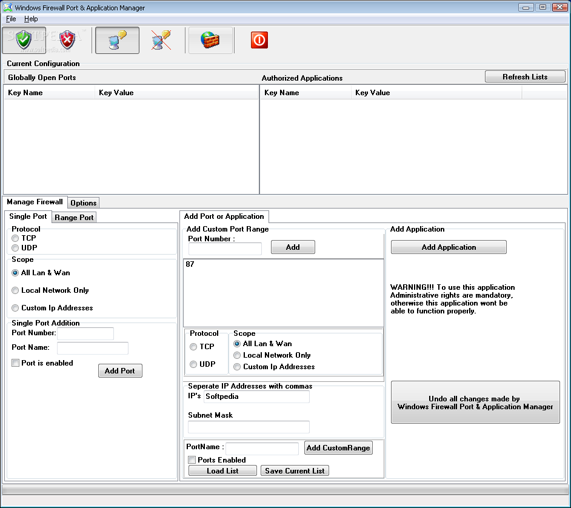The width and height of the screenshot is (571, 508).
Task: Click the Add Port button
Action: pyautogui.click(x=120, y=371)
